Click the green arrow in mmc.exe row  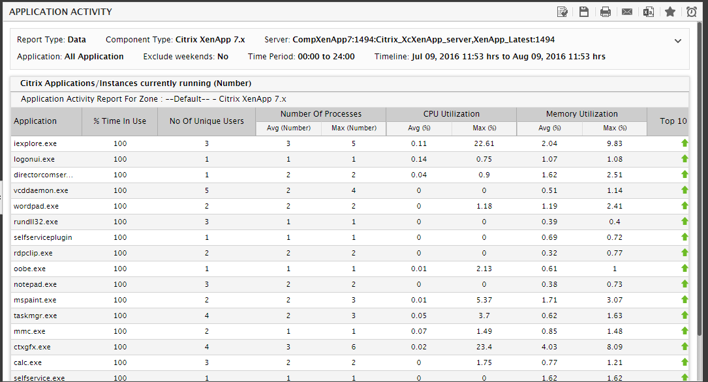(685, 331)
